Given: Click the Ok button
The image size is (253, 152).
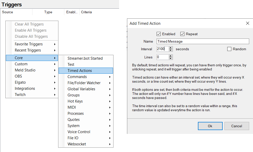Looking at the screenshot, I should coord(210,126).
